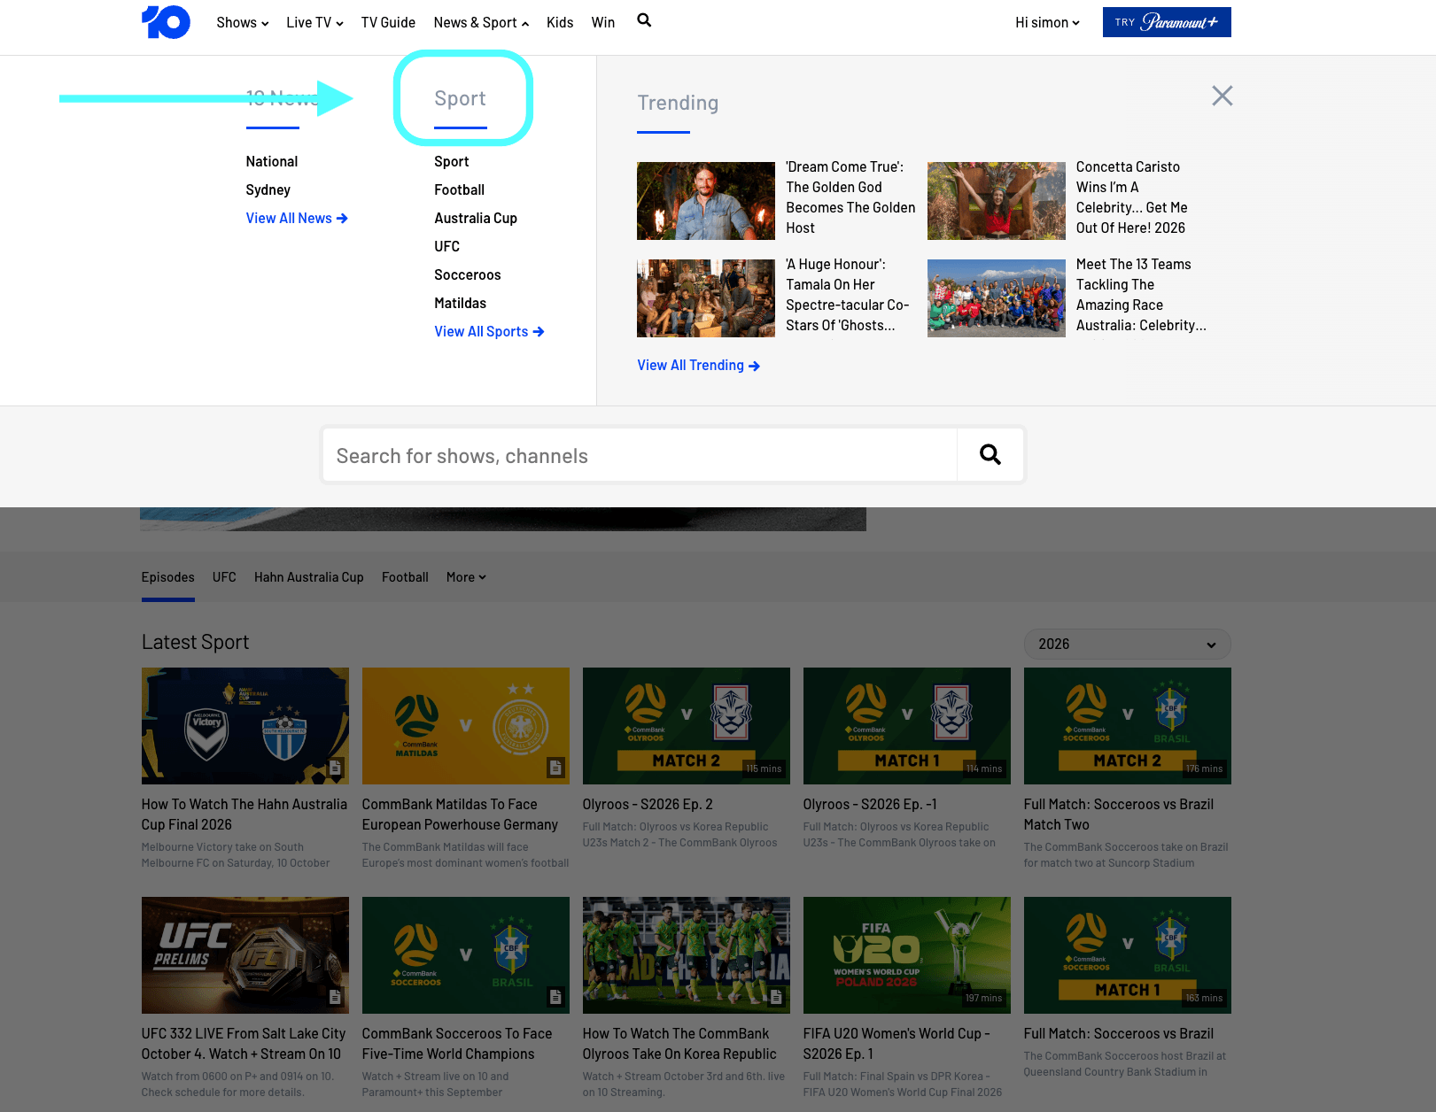Open the FIFA U20 Women's World Cup thumbnail
Viewport: 1436px width, 1112px height.
coord(907,955)
